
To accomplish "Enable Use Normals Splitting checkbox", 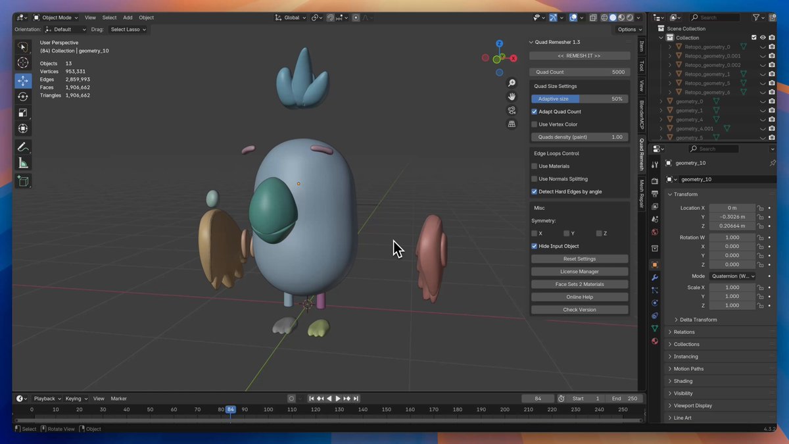I will pos(535,179).
